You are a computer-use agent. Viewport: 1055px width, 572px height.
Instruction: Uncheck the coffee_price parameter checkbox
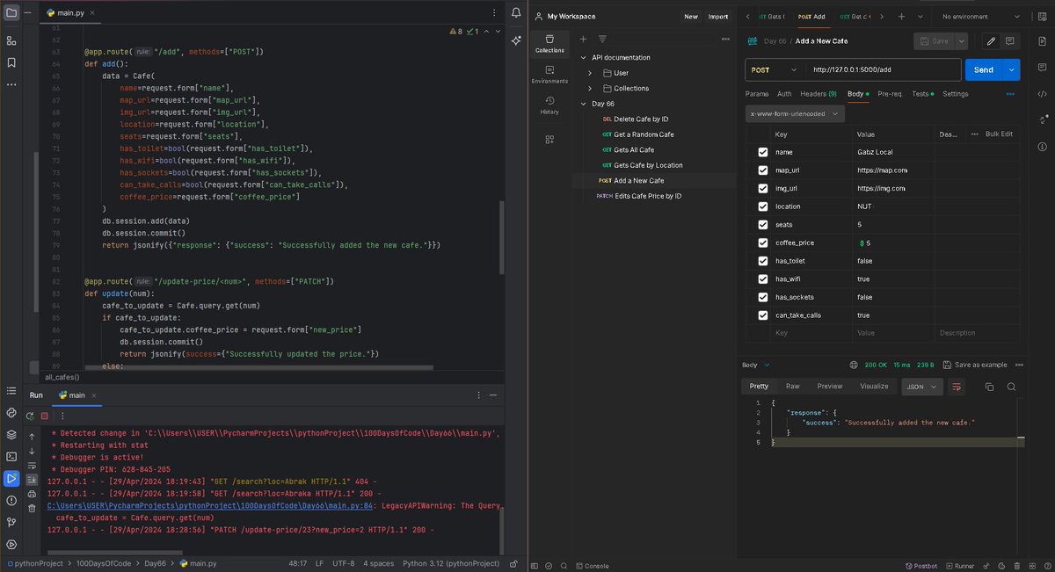tap(763, 243)
